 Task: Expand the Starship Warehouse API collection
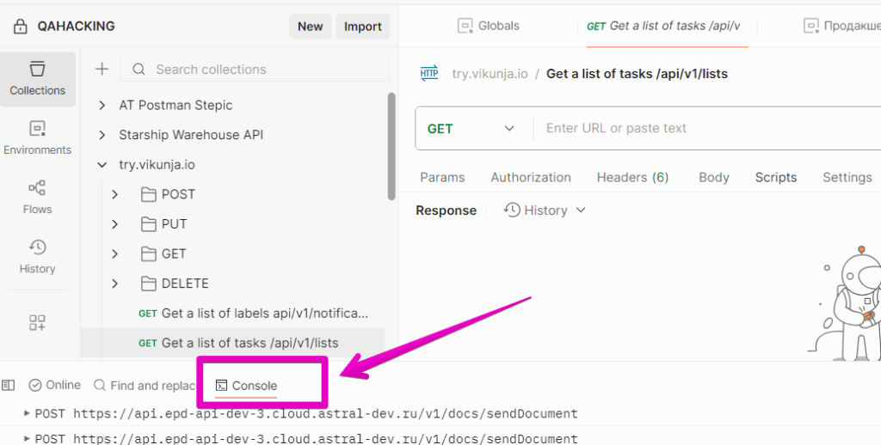click(102, 135)
